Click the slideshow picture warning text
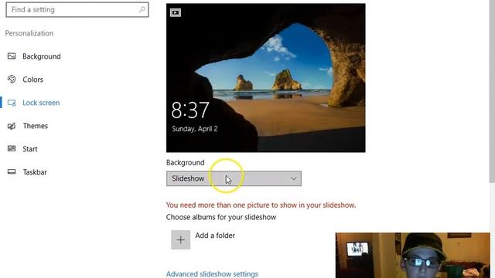The image size is (495, 278). tap(261, 205)
